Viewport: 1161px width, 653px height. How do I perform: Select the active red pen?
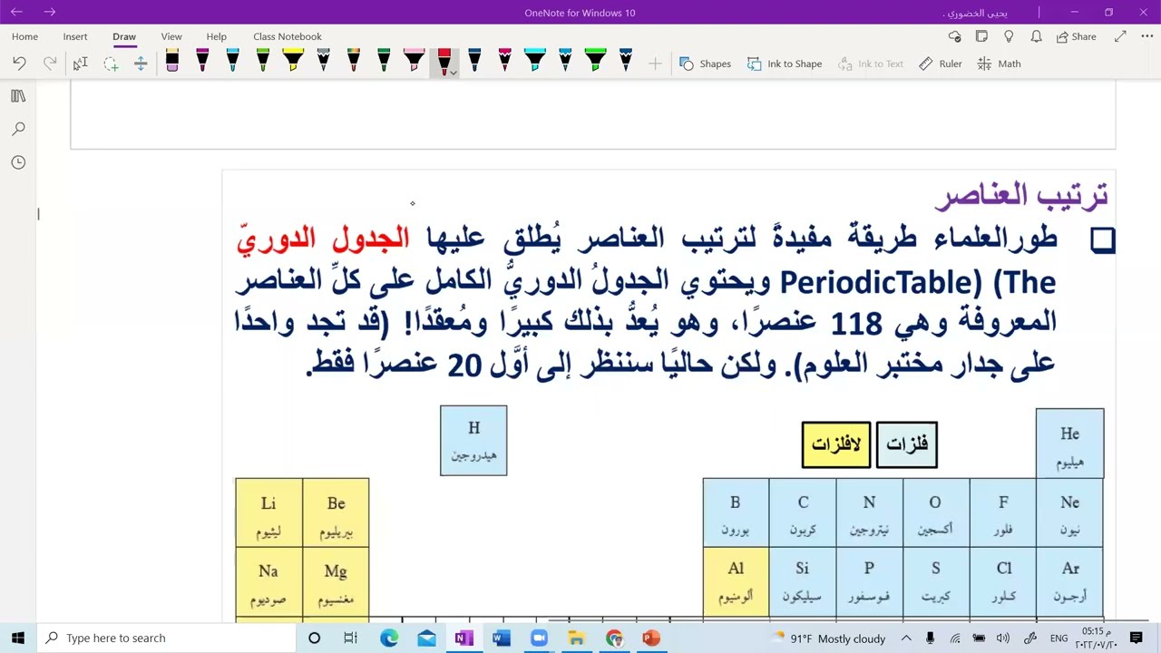tap(444, 62)
